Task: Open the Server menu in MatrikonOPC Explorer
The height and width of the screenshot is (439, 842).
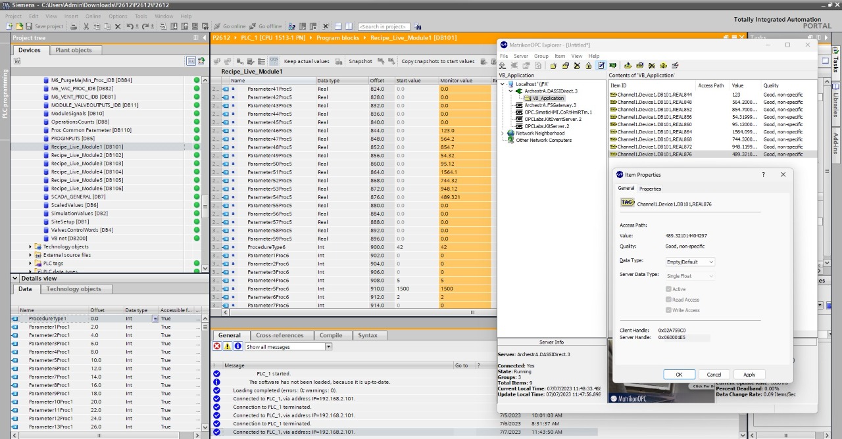Action: click(x=521, y=56)
